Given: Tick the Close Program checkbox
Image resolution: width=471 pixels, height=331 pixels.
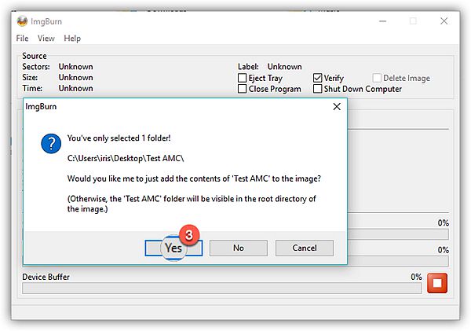Looking at the screenshot, I should click(243, 89).
